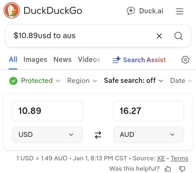Swap the USD and AUD currencies
This screenshot has height=173, width=196.
click(98, 135)
